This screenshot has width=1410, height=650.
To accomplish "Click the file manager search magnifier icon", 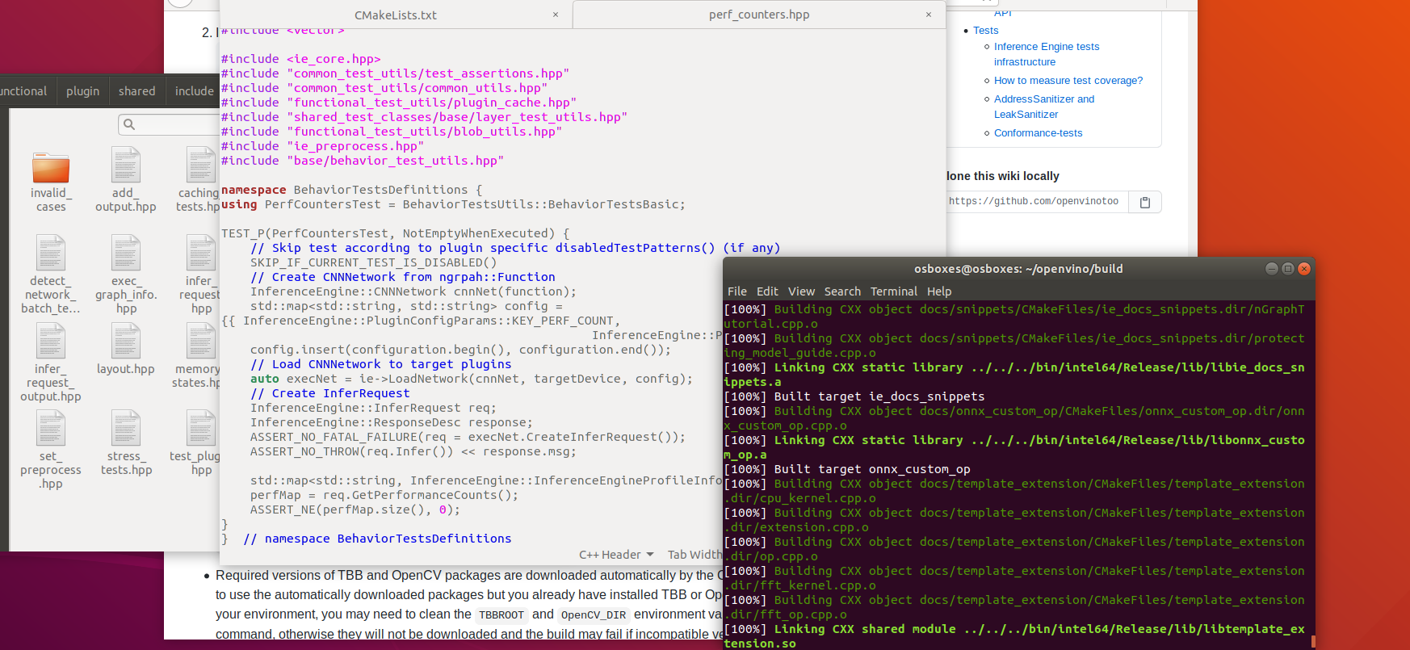I will [129, 124].
